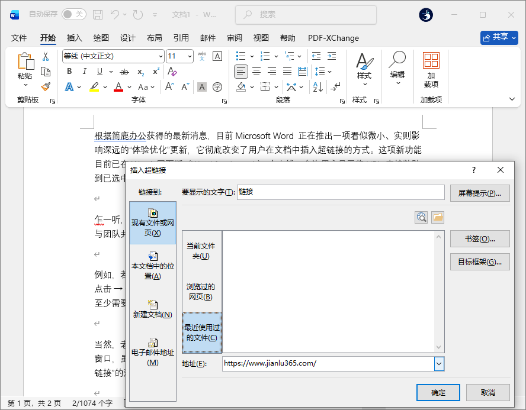
Task: Open the address history dropdown in hyperlink dialog
Action: coord(438,364)
